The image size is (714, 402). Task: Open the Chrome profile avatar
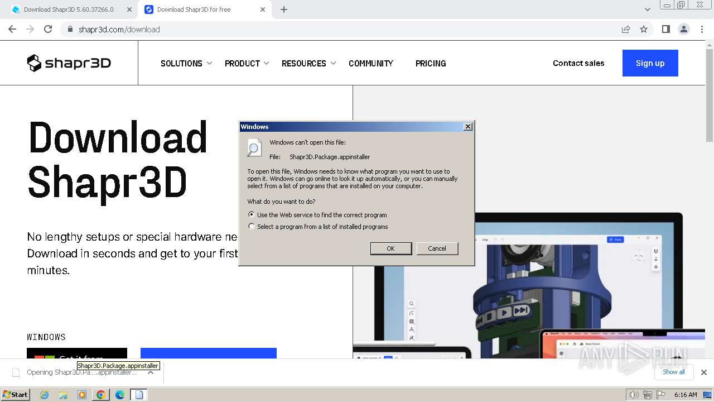684,29
